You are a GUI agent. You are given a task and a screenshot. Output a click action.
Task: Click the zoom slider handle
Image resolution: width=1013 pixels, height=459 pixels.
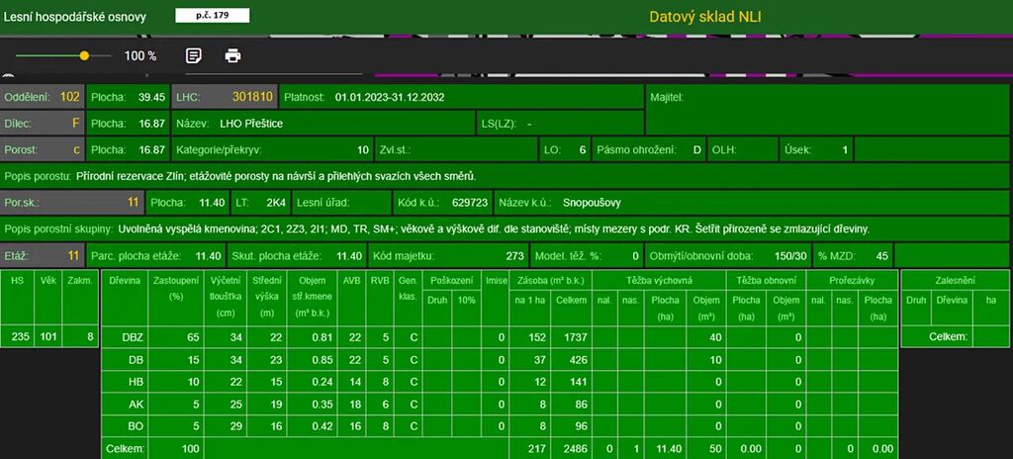pyautogui.click(x=84, y=55)
